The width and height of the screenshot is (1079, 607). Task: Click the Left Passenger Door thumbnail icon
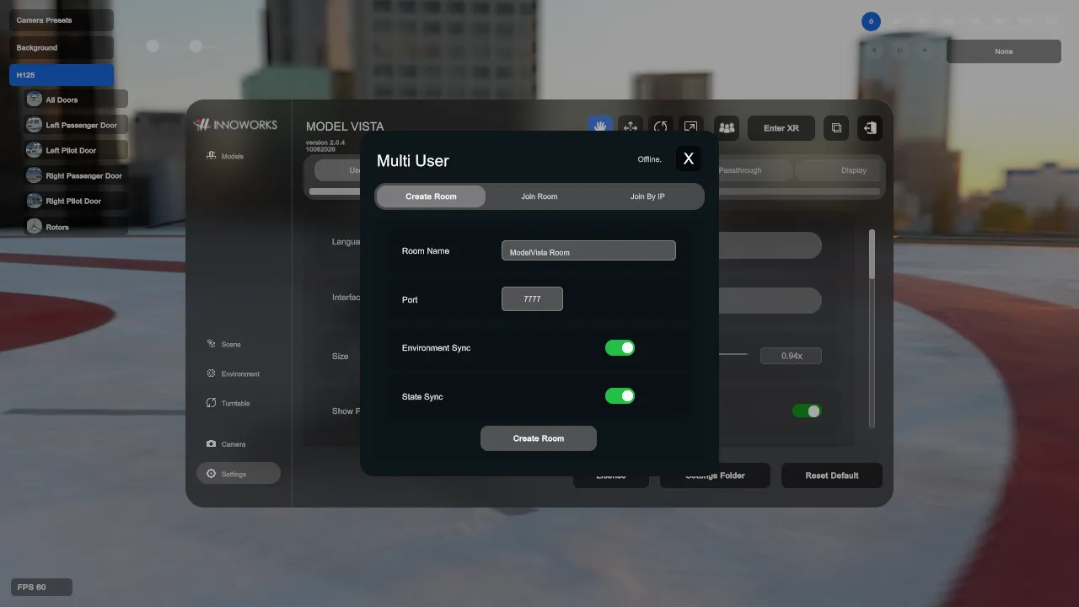(35, 125)
